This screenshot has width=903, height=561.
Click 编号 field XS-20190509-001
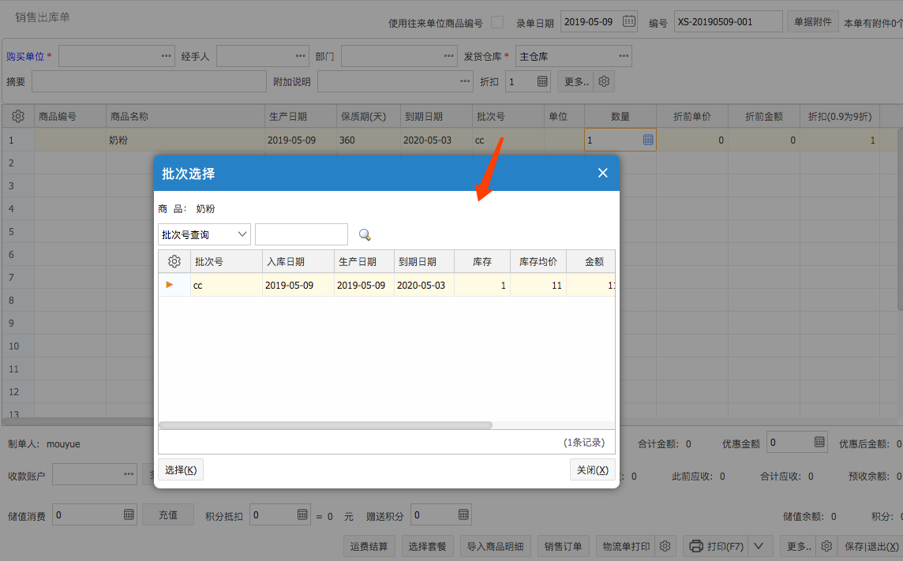click(728, 22)
